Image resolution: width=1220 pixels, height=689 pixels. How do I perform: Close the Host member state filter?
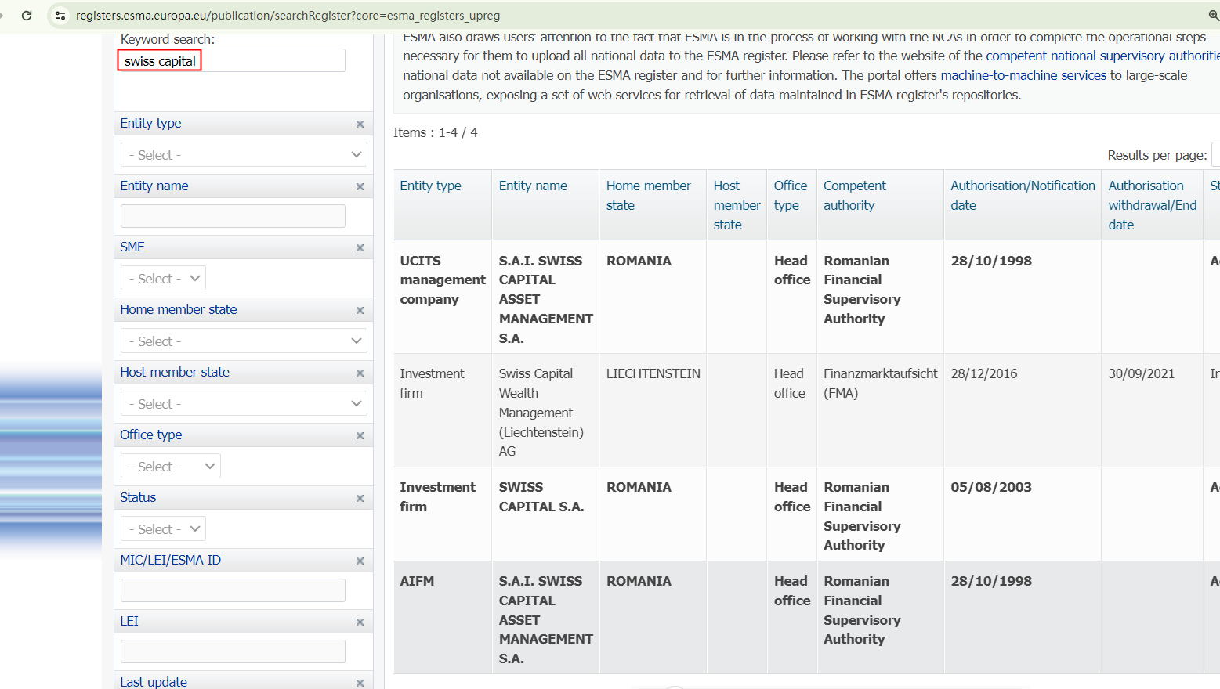coord(360,373)
